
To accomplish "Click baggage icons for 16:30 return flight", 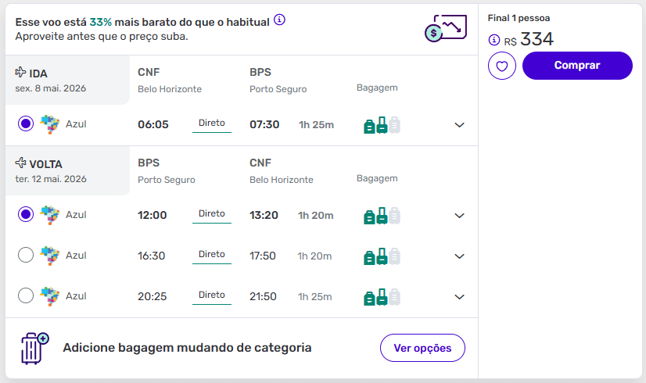I will coord(382,256).
